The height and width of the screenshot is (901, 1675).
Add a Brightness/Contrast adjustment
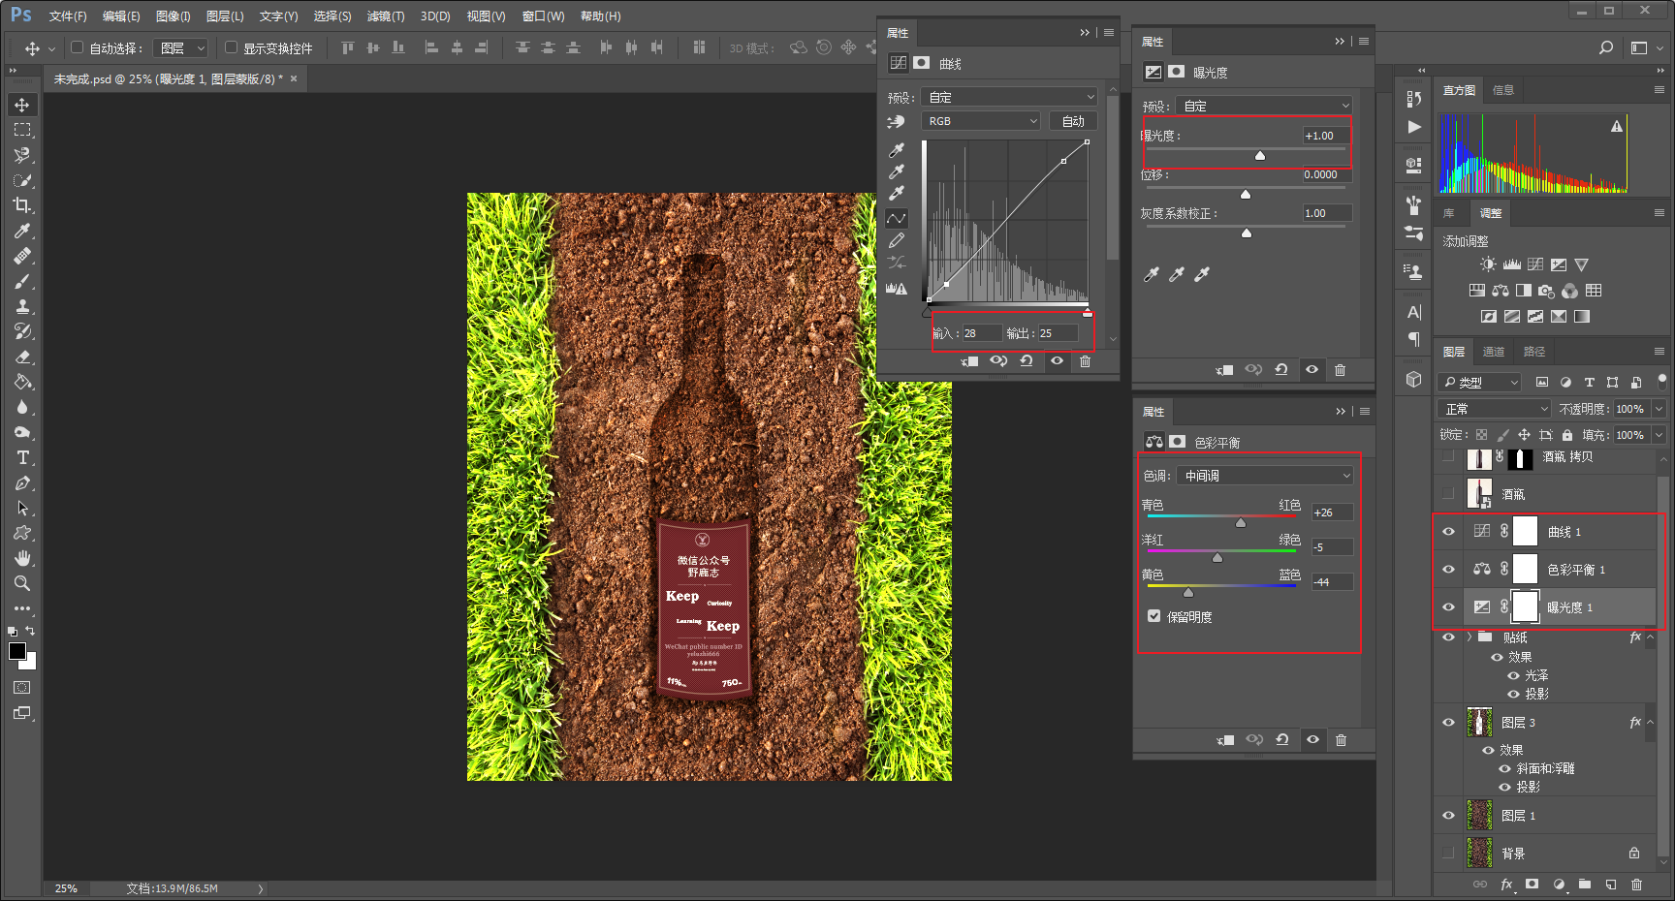pos(1488,264)
